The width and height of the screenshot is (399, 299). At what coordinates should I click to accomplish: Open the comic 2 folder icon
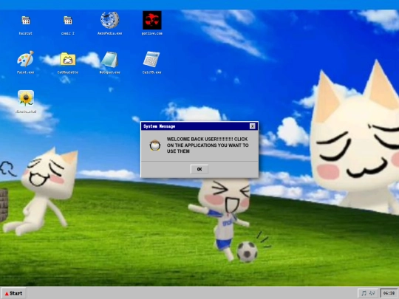pos(68,21)
